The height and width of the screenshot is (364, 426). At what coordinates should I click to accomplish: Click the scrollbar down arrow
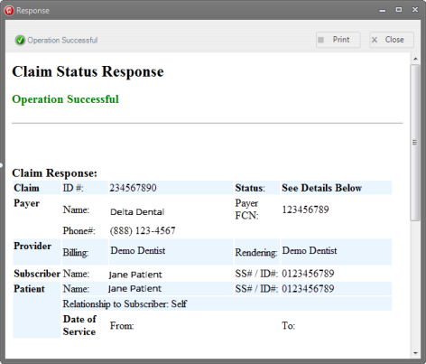415,353
